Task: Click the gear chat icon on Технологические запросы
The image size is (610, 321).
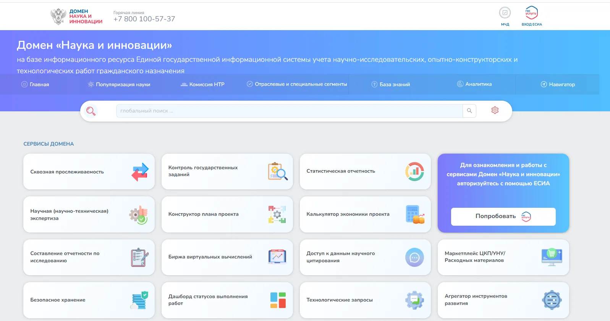Action: (415, 300)
